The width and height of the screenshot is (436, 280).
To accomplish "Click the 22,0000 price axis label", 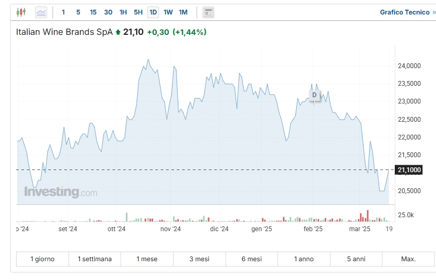I will pos(409,137).
